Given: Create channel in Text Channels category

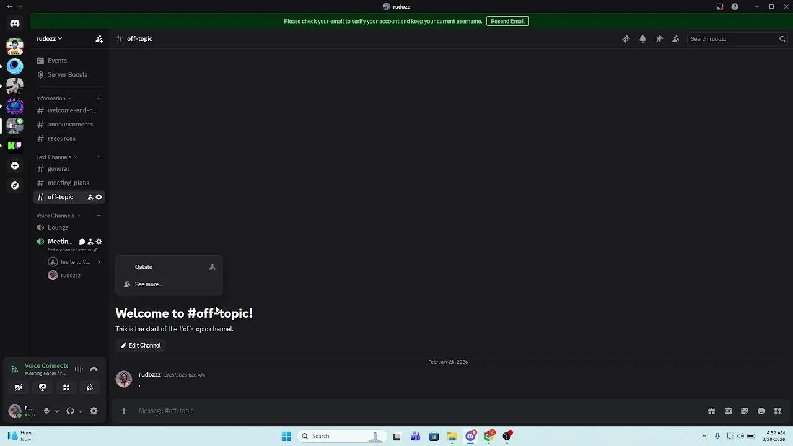Looking at the screenshot, I should pyautogui.click(x=99, y=157).
